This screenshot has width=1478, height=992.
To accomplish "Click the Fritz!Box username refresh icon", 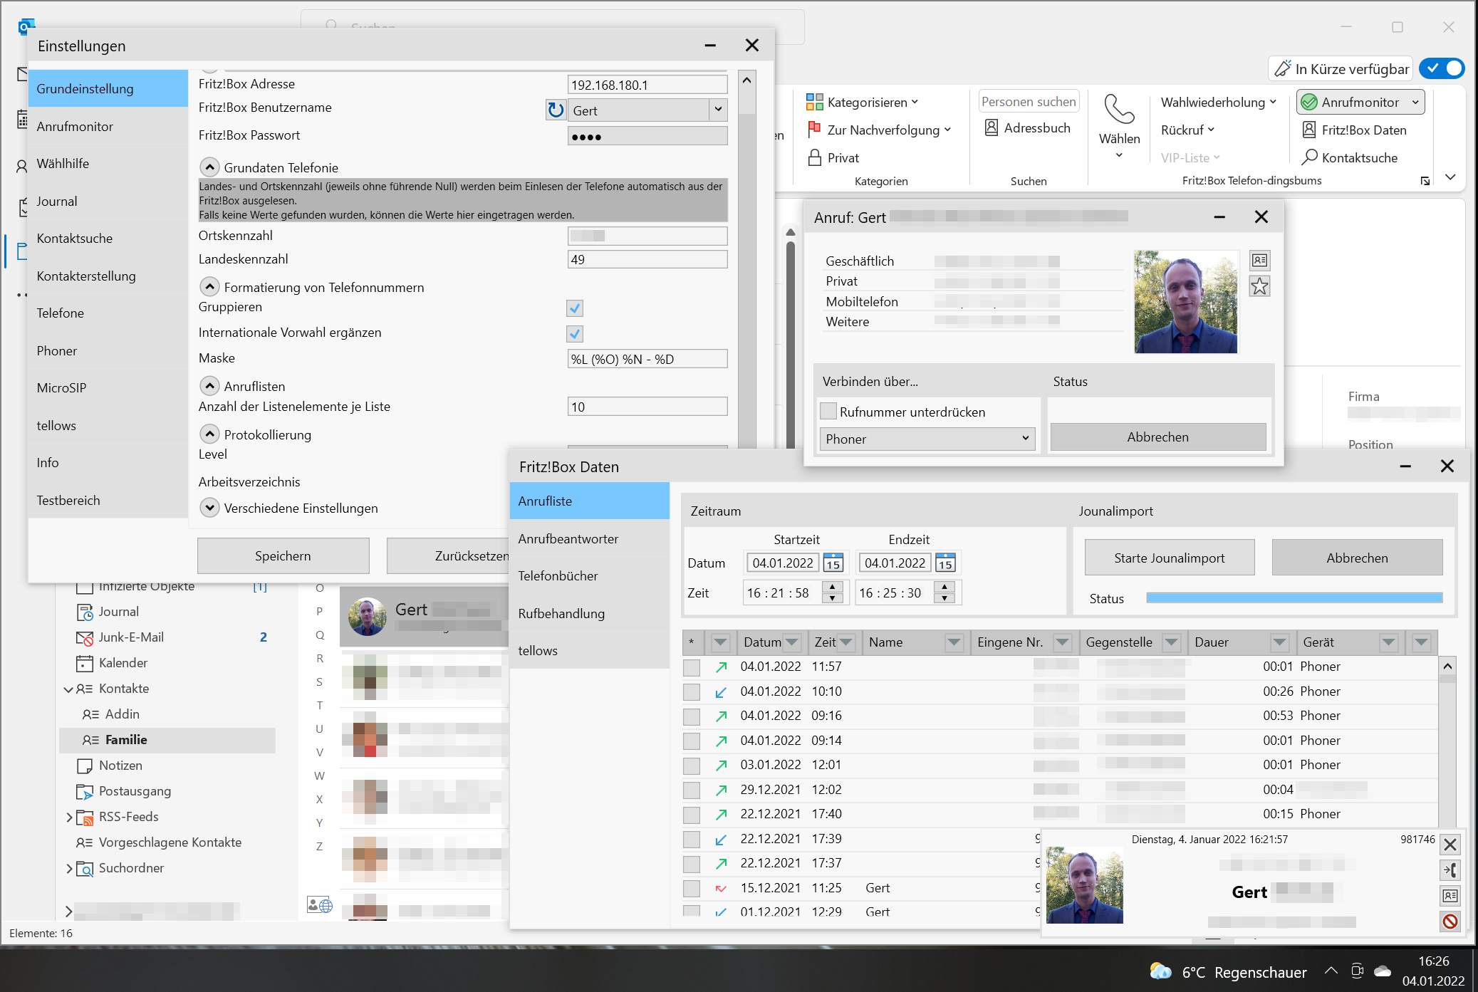I will click(x=556, y=110).
